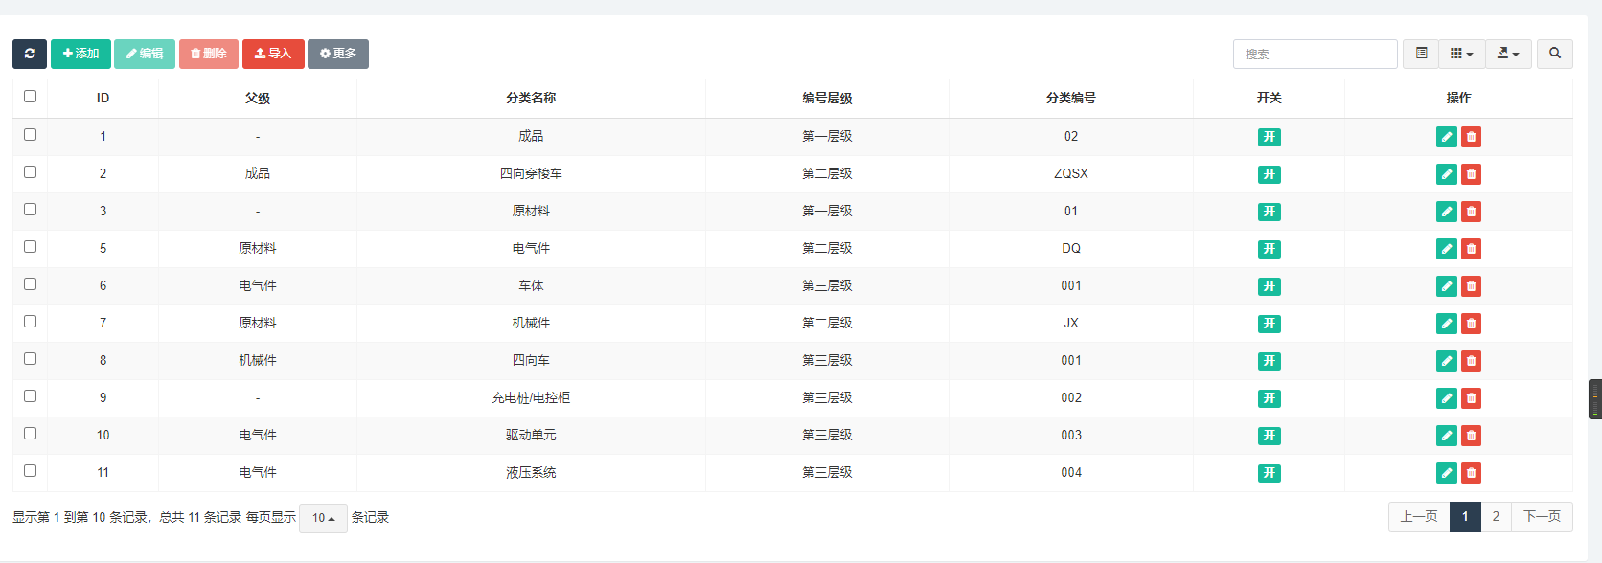Toggle the 开 switch in 车体 row
Viewport: 1602px width, 563px height.
pos(1269,286)
